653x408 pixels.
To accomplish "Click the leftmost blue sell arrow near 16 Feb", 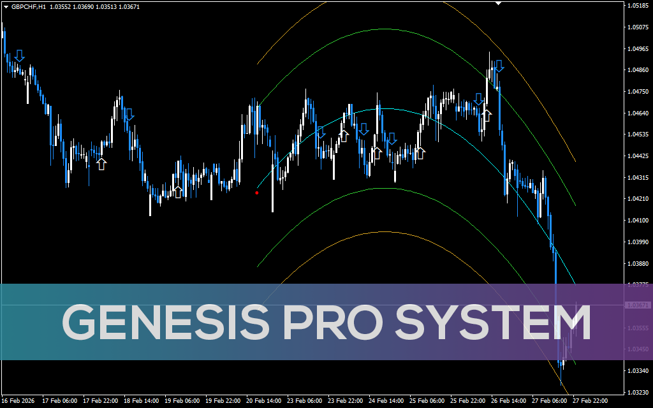I will click(x=20, y=56).
